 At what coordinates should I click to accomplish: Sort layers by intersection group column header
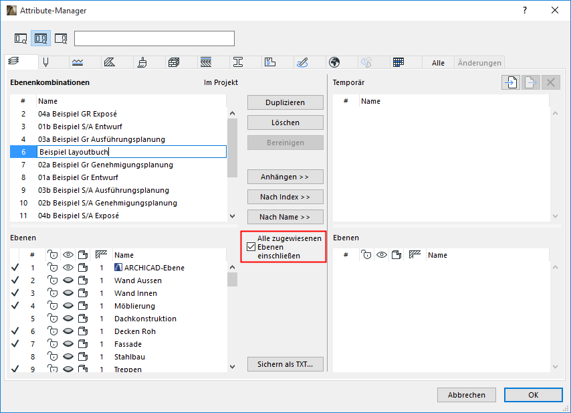tap(101, 255)
